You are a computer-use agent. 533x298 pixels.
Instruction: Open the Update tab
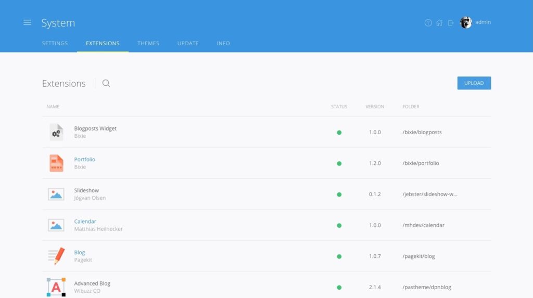(188, 43)
